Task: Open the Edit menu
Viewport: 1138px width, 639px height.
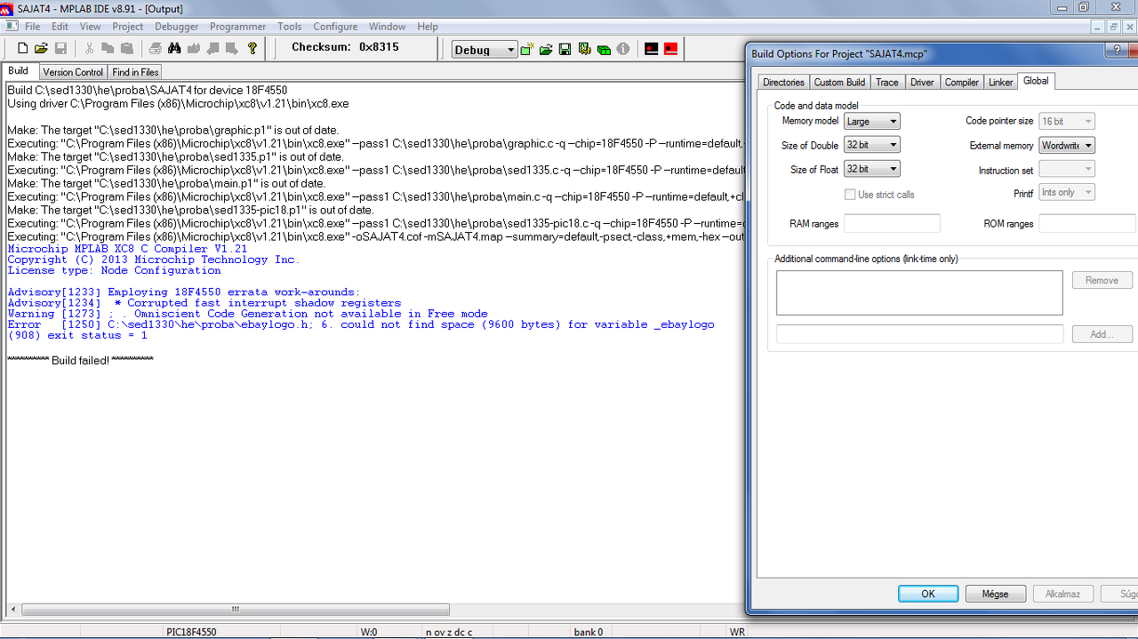Action: click(x=60, y=27)
